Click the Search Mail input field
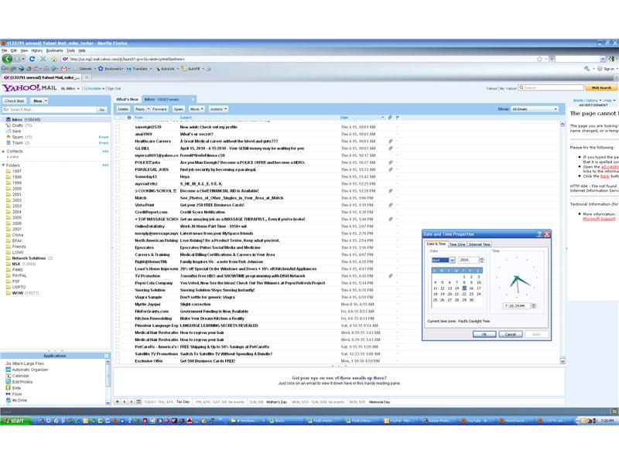This screenshot has height=464, width=619. coord(50,110)
